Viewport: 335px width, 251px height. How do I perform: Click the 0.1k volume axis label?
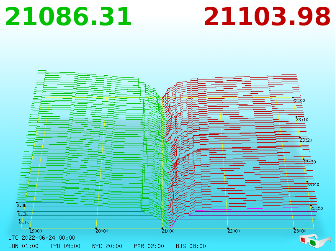[24, 223]
